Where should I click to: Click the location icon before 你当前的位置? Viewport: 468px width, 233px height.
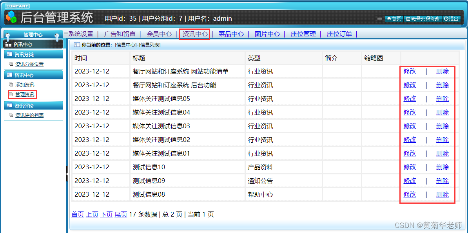(77, 45)
